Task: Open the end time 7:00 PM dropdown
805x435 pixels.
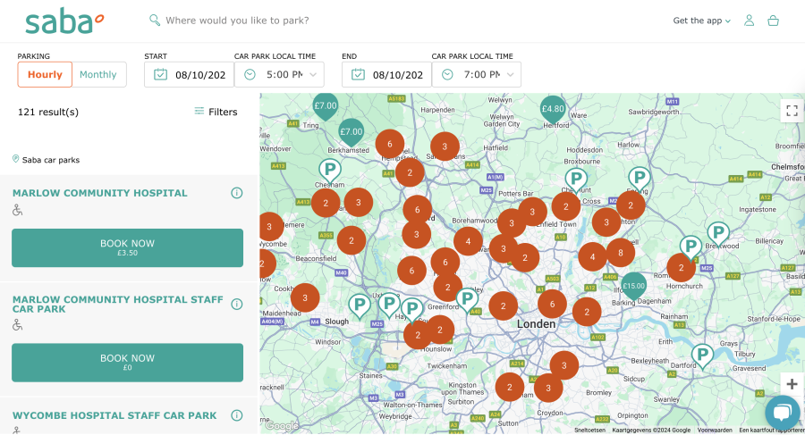Action: (x=477, y=75)
